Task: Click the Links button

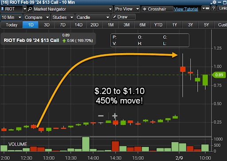Action: point(223,8)
